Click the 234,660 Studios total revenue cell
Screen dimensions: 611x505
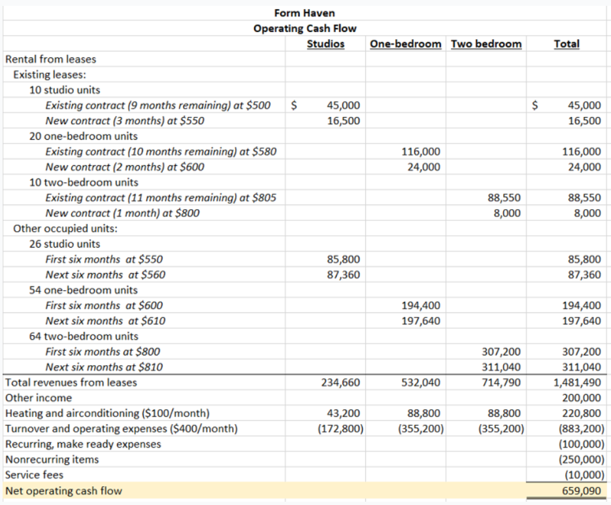click(341, 382)
